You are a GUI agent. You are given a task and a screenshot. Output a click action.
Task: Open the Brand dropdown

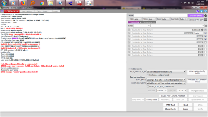tap(142, 26)
